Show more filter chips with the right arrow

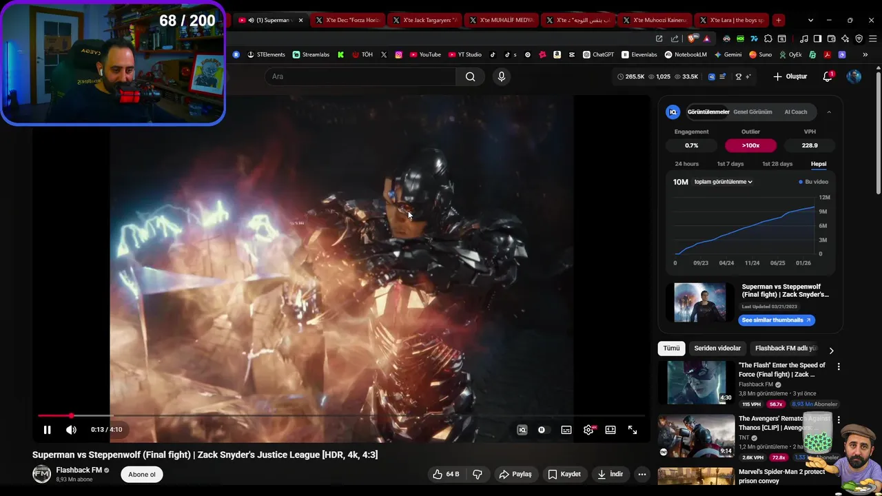click(831, 351)
